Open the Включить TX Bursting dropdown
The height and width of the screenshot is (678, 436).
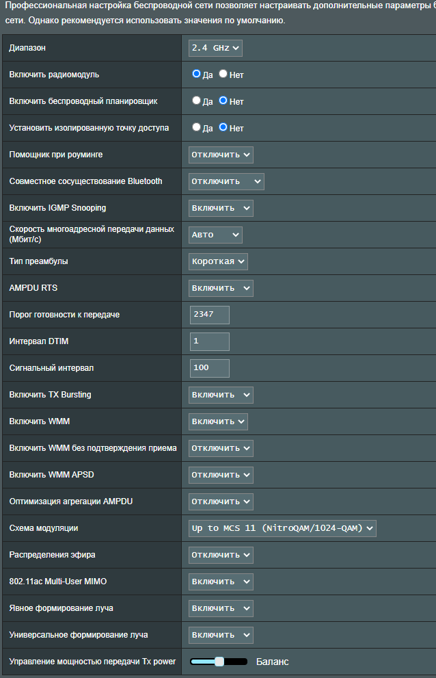pos(221,395)
